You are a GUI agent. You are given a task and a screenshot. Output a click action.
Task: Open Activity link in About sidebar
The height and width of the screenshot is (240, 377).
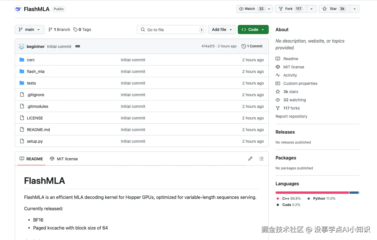(x=286, y=75)
